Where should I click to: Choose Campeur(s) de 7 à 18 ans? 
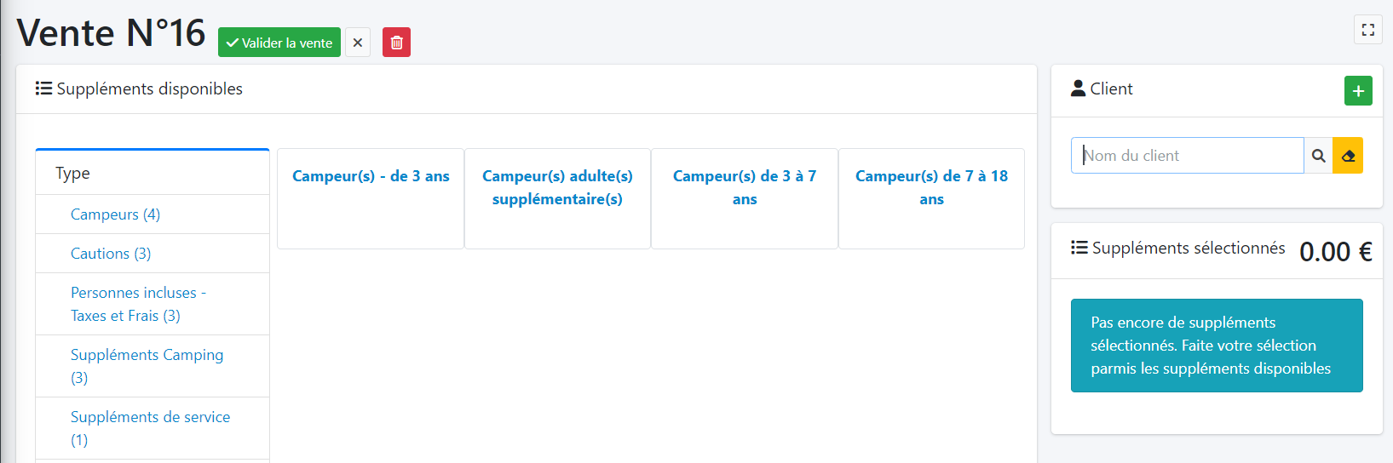point(931,187)
